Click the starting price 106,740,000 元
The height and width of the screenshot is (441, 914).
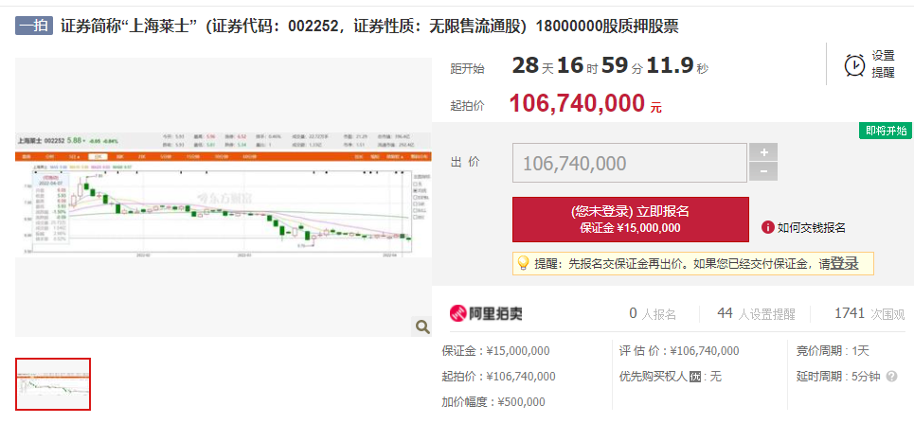click(x=585, y=104)
